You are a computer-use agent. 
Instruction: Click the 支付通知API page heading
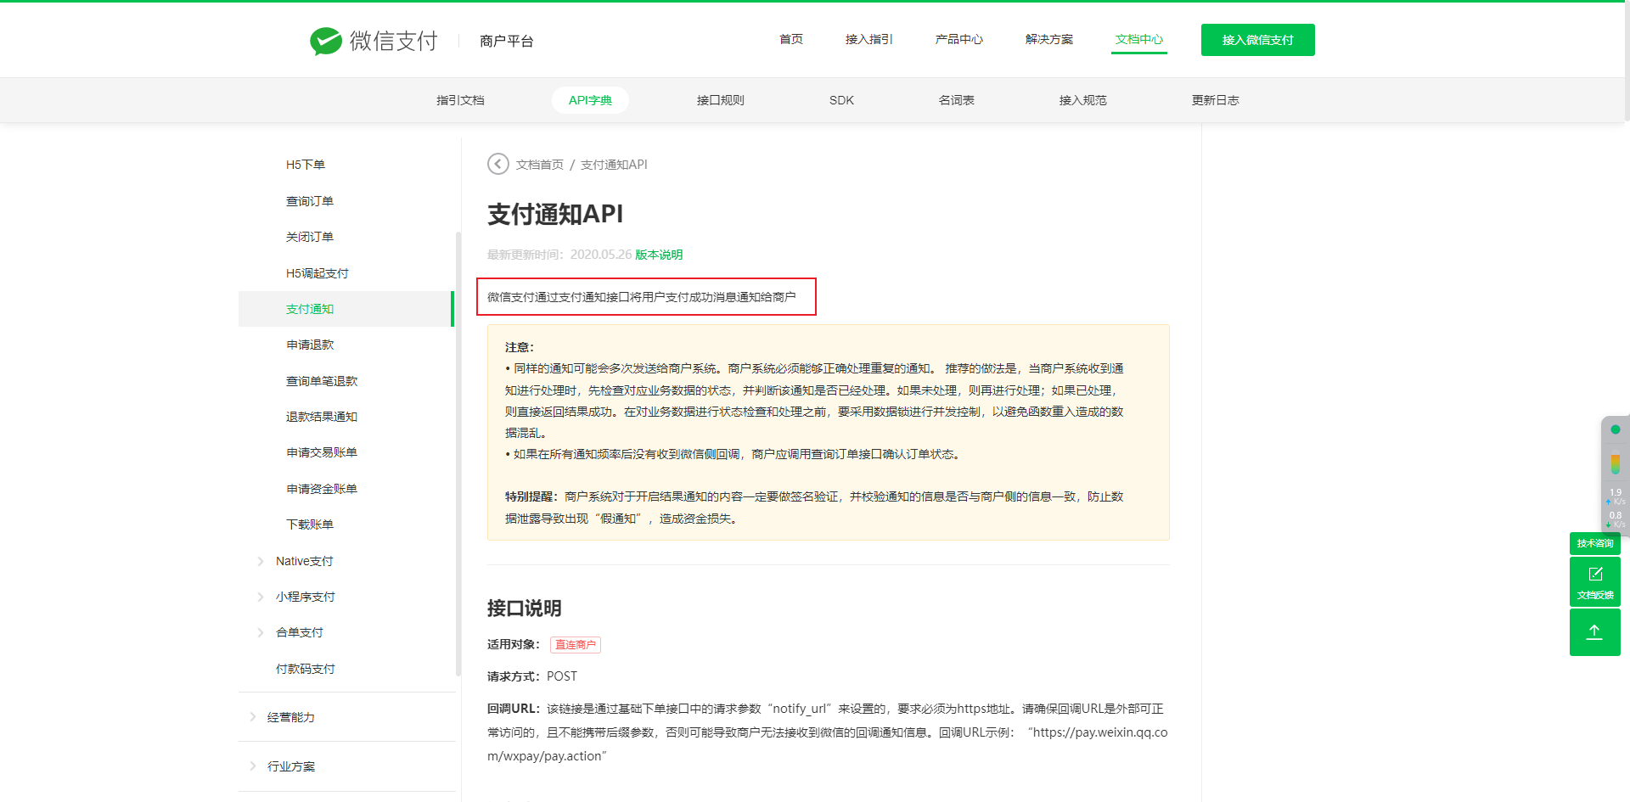pos(555,214)
